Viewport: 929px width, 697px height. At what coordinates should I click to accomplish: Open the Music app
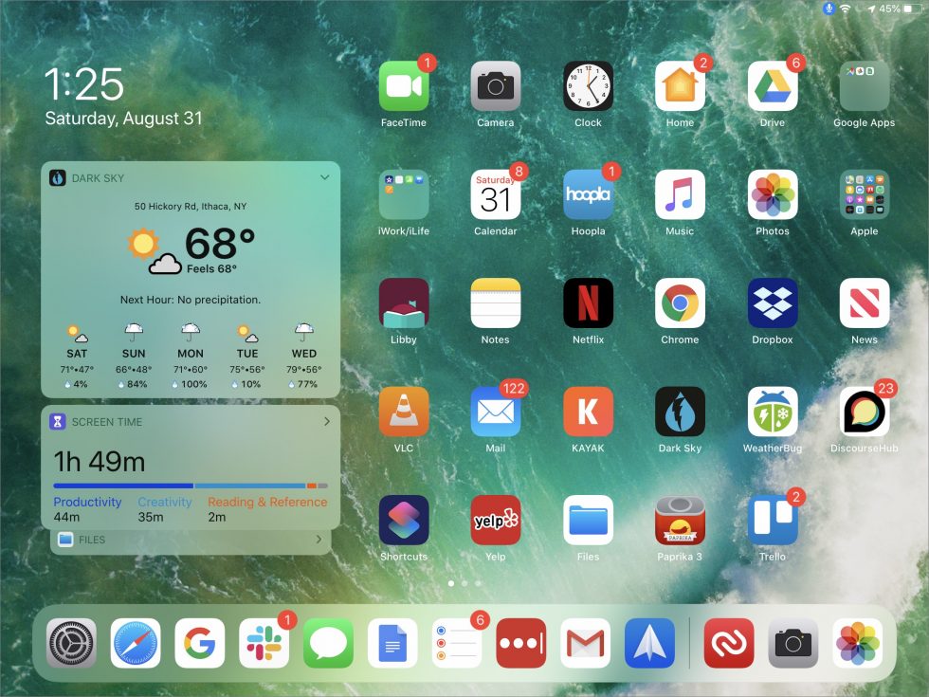[680, 194]
